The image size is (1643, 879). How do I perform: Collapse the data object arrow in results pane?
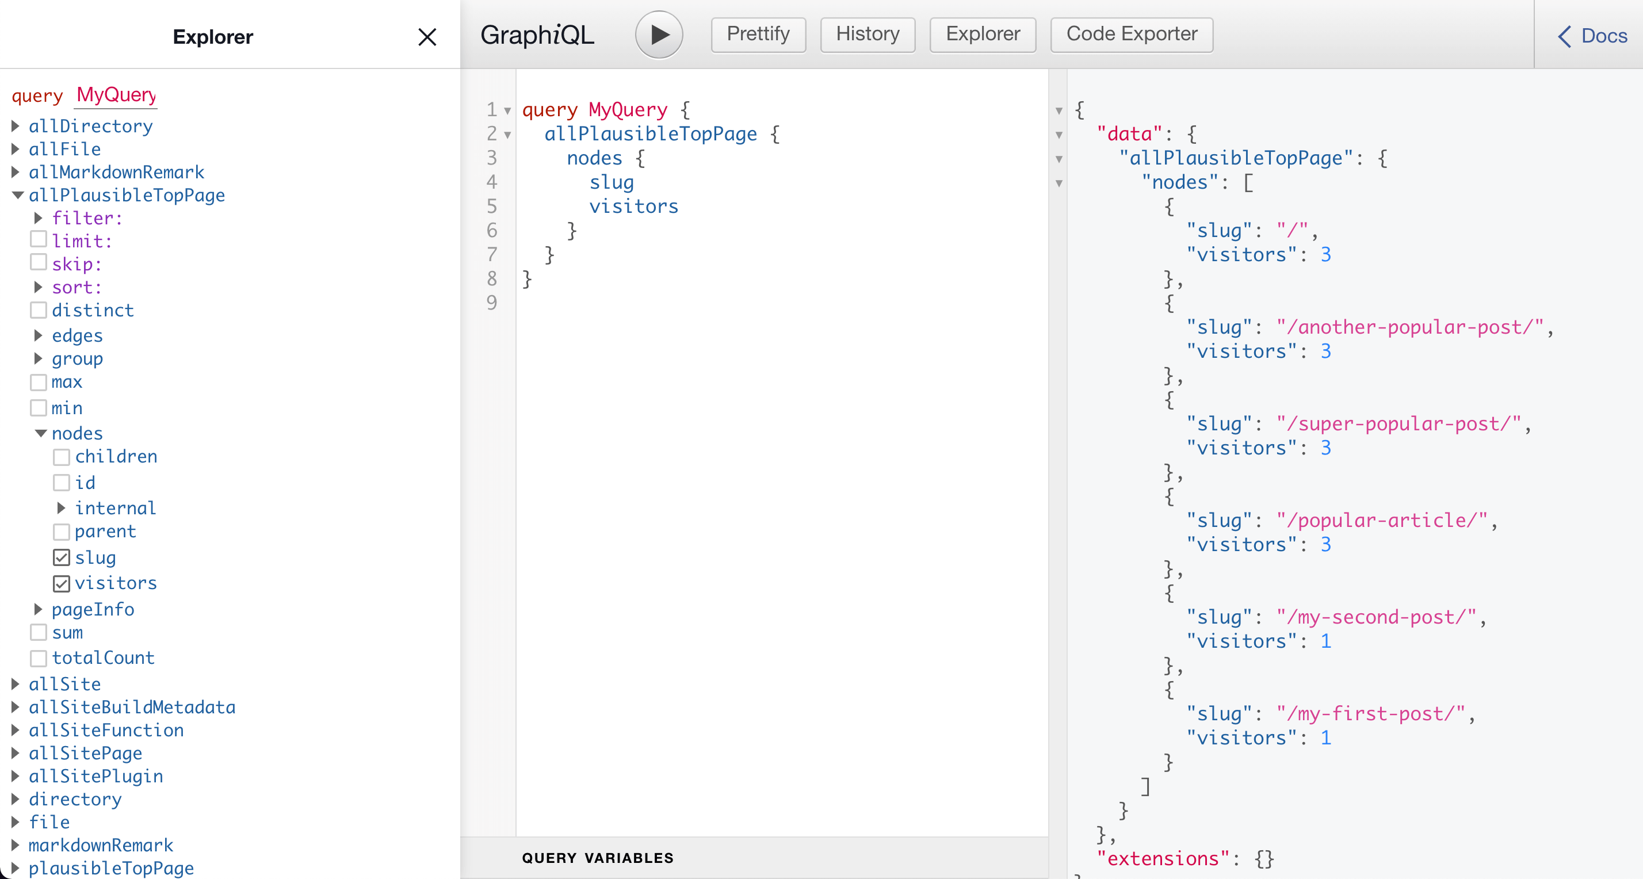point(1060,135)
